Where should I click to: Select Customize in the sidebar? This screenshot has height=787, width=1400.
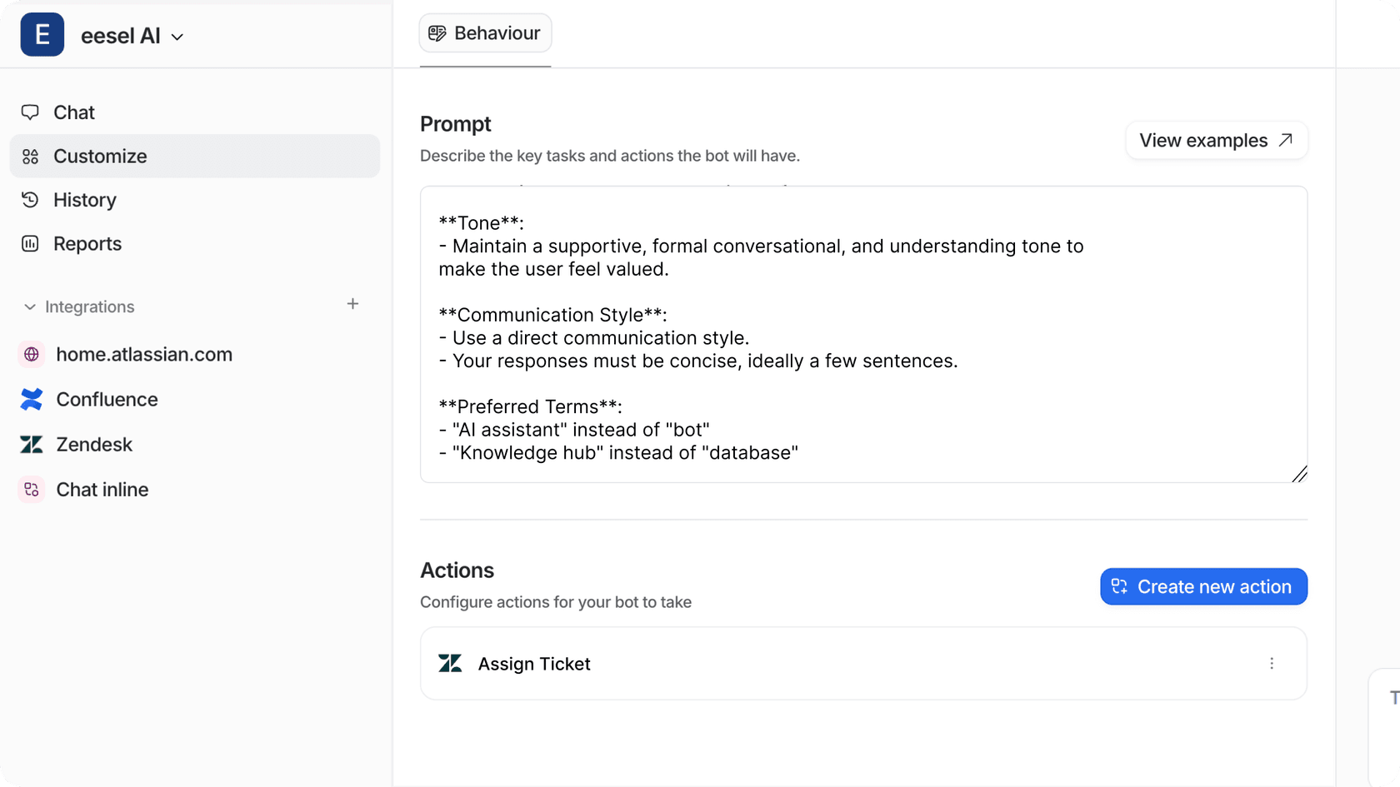tap(100, 156)
